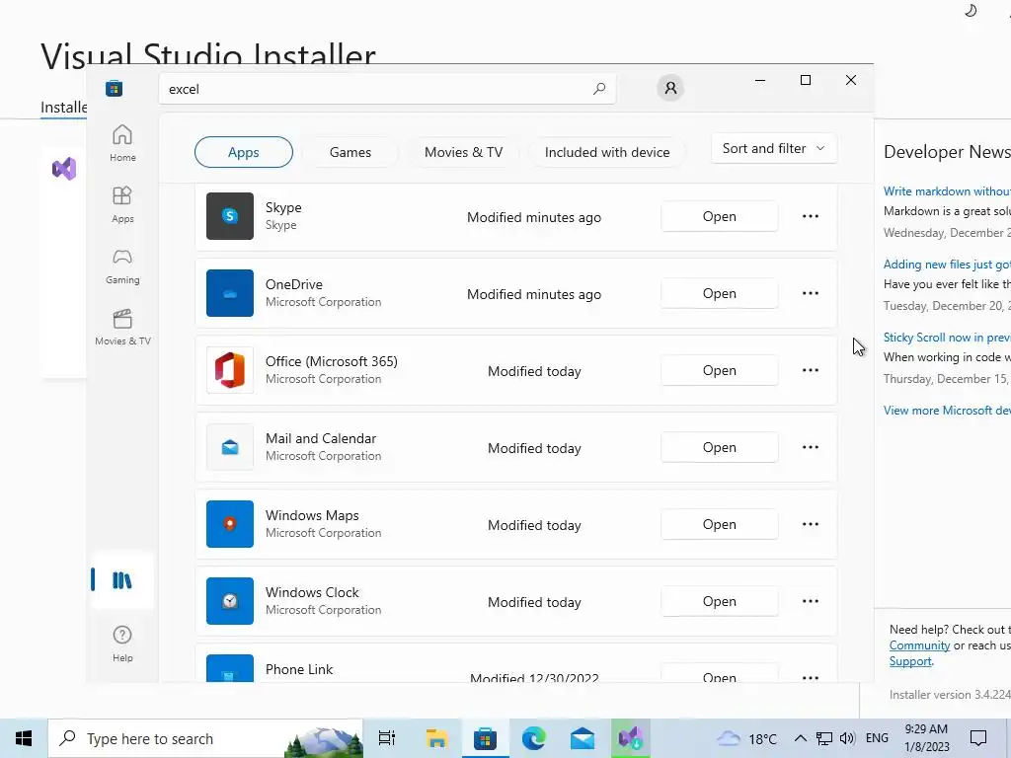The width and height of the screenshot is (1011, 758).
Task: Click View more Microsoft developer news
Action: coord(947,410)
